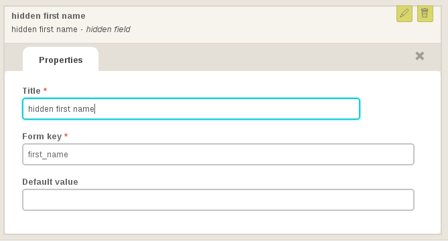Screen dimensions: 448x241
Task: Click empty white area below Default value
Action: [x=218, y=222]
